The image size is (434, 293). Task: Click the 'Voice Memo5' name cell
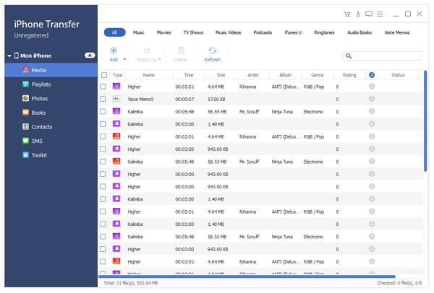pos(140,99)
